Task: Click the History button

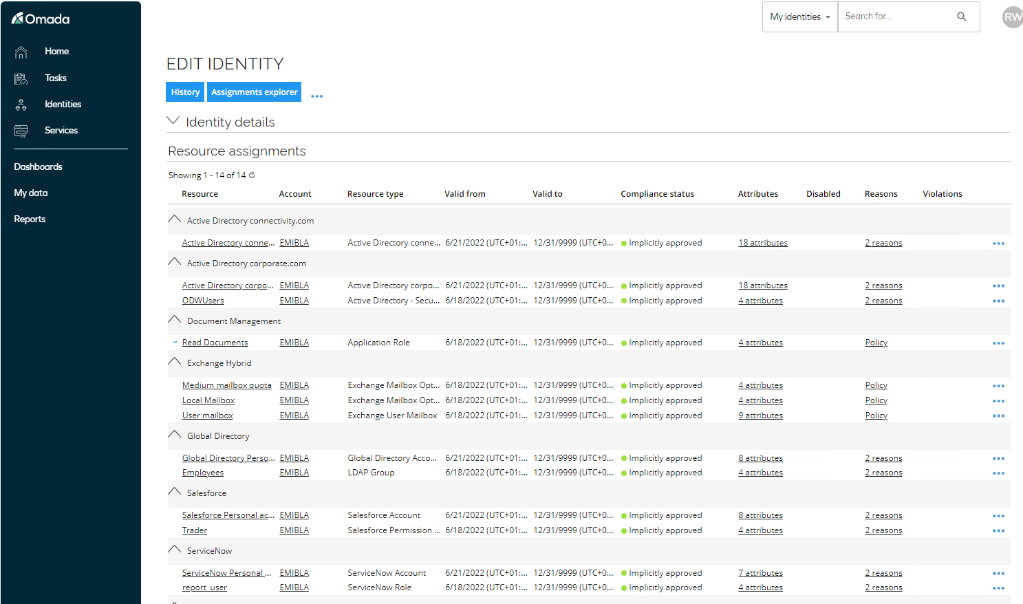Action: pos(185,92)
